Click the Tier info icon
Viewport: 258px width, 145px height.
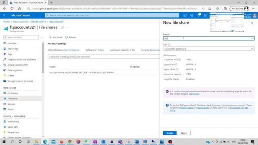(x=169, y=45)
